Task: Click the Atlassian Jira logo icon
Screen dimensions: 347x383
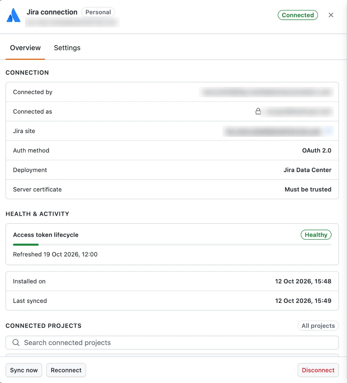Action: [x=13, y=15]
